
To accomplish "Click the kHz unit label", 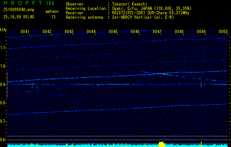I will click(3, 29).
